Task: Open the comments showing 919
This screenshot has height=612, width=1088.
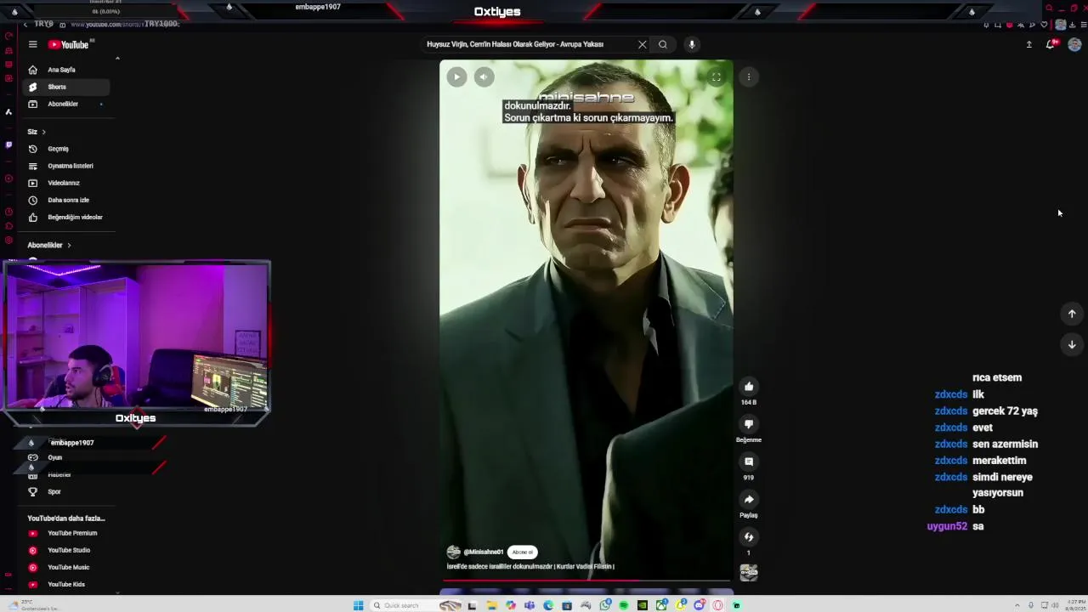Action: tap(749, 462)
